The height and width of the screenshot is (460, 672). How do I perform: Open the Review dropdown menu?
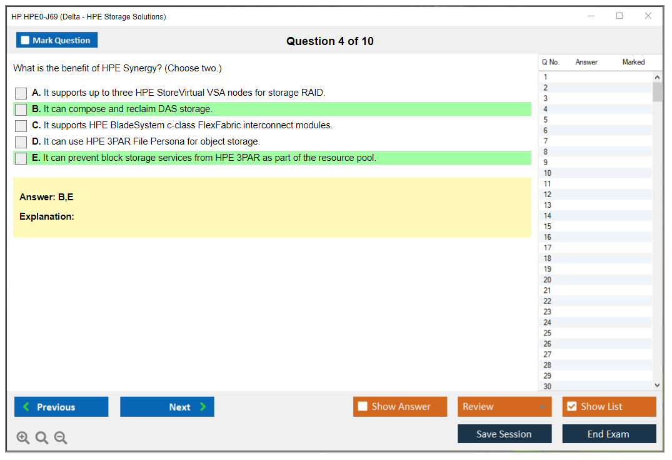pos(504,407)
